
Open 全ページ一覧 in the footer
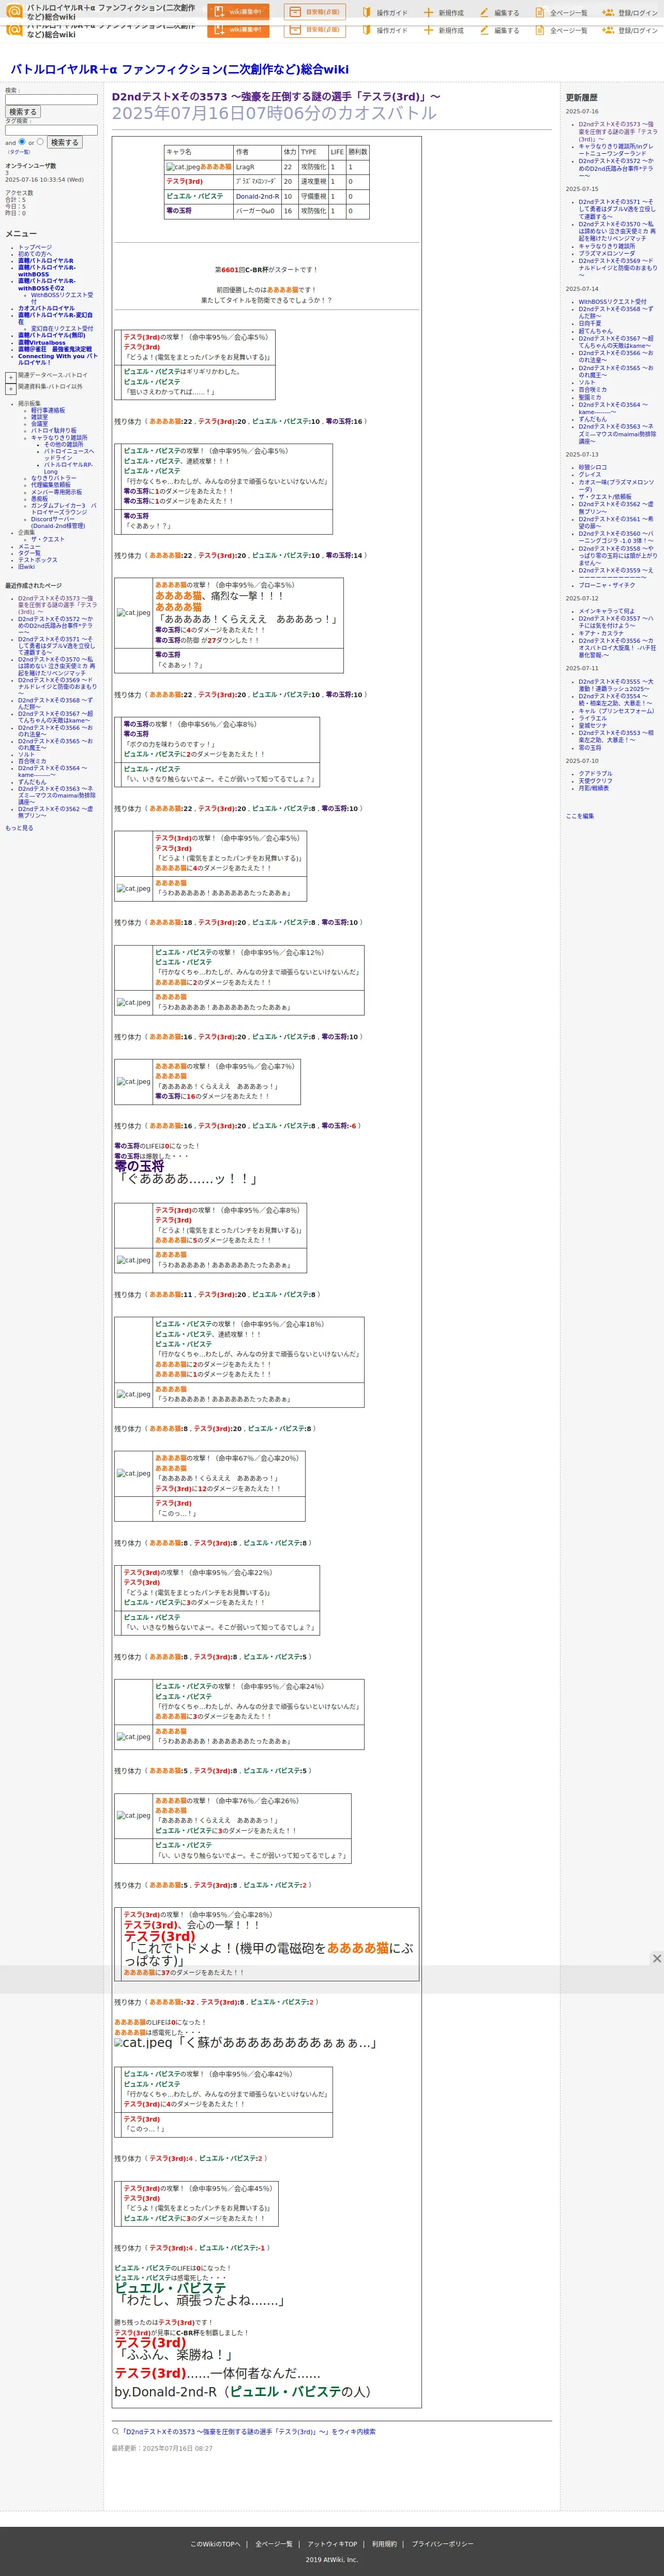point(274,2543)
